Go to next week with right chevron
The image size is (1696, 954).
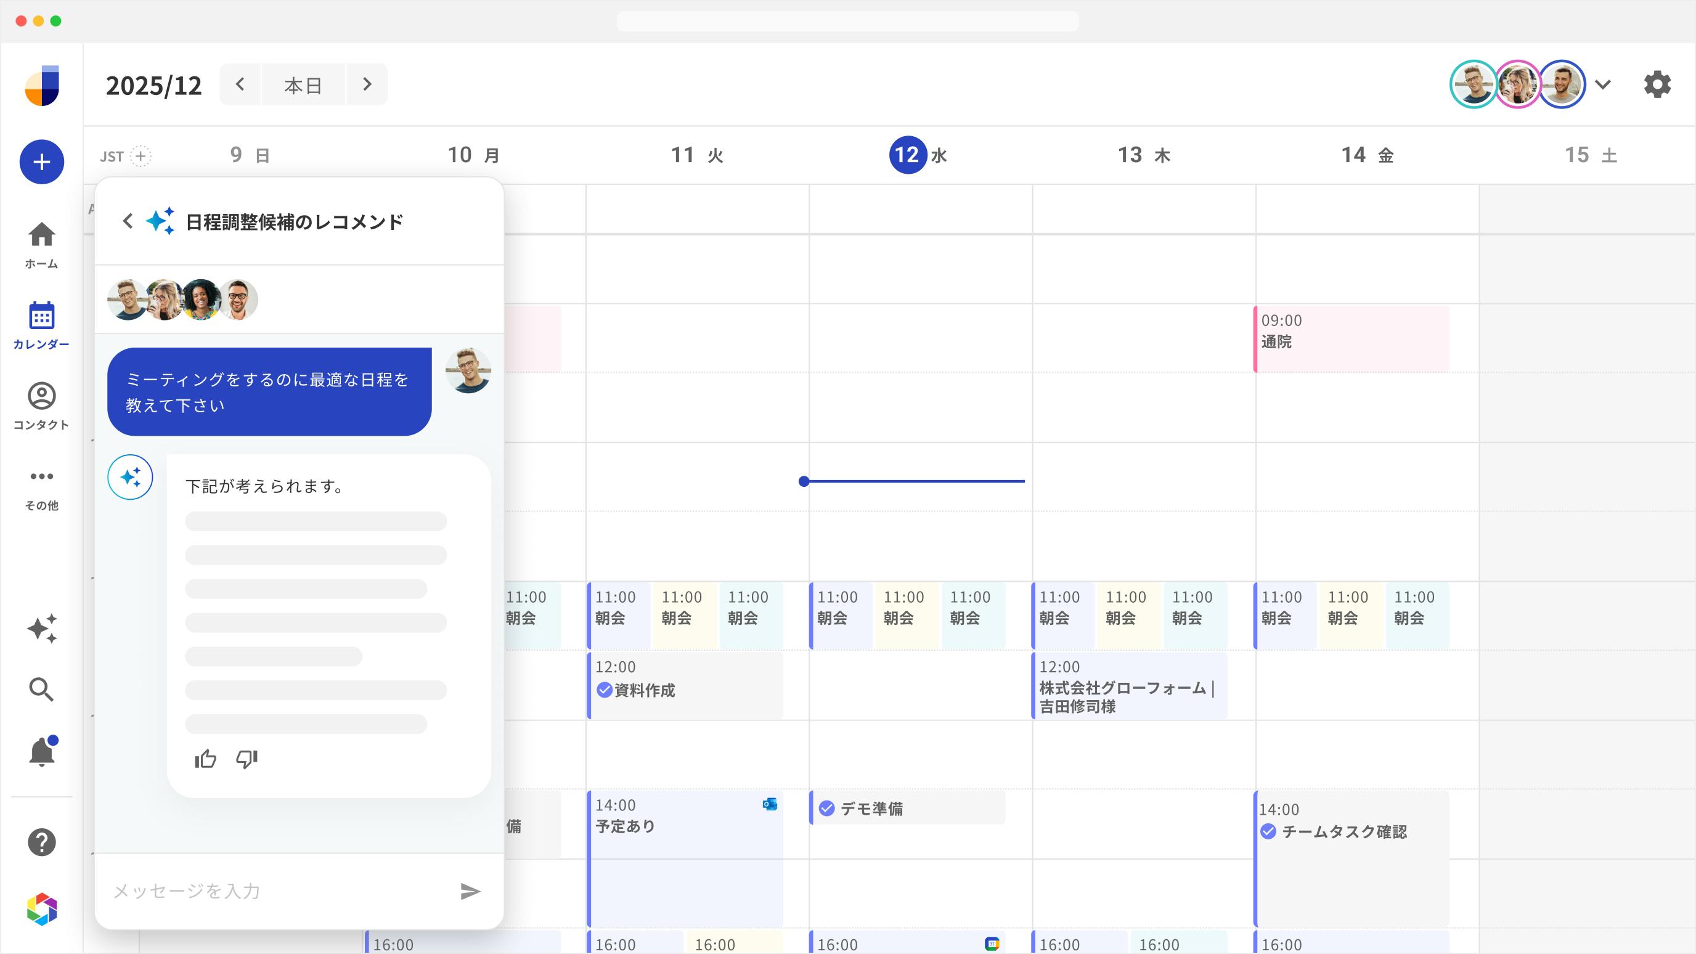pos(367,84)
